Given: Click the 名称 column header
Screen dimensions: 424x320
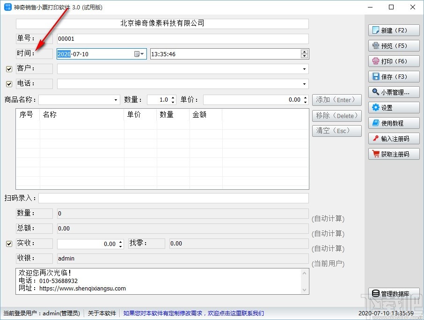Looking at the screenshot, I should pyautogui.click(x=82, y=114).
